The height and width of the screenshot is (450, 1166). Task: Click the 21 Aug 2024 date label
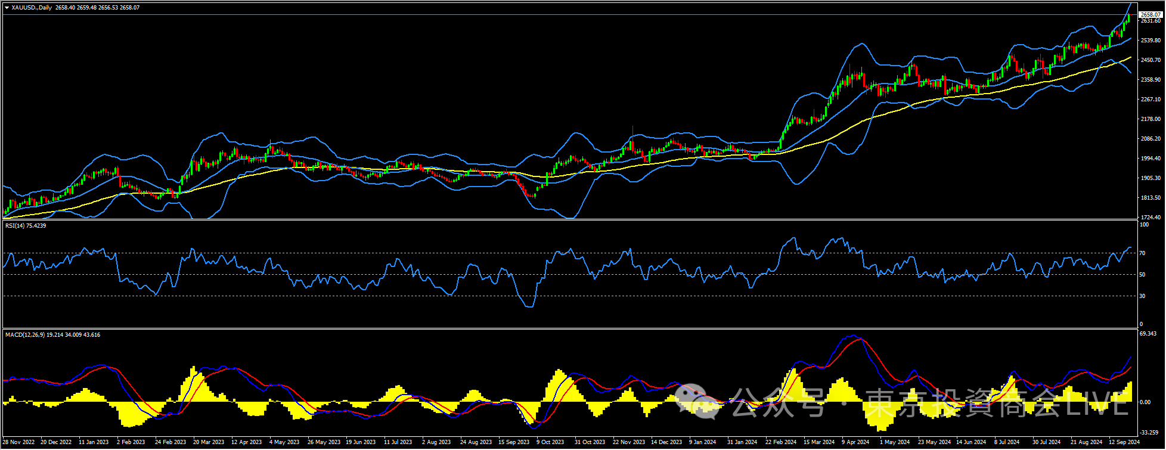tap(1086, 442)
